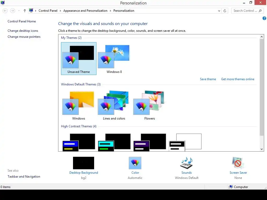This screenshot has height=200, width=267.
Task: Open Change desktop icons
Action: click(x=23, y=31)
